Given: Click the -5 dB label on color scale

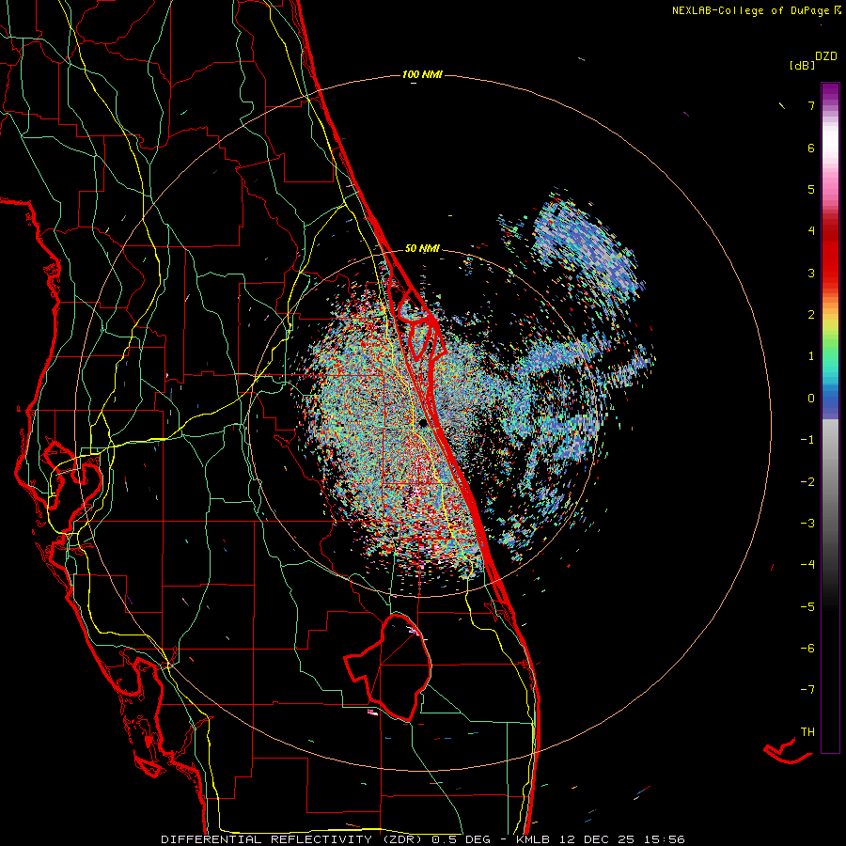Looking at the screenshot, I should pos(807,607).
